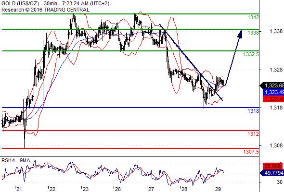Image resolution: width=284 pixels, height=192 pixels.
Task: Click the blue RSI value 49.7794
Action: [272, 173]
